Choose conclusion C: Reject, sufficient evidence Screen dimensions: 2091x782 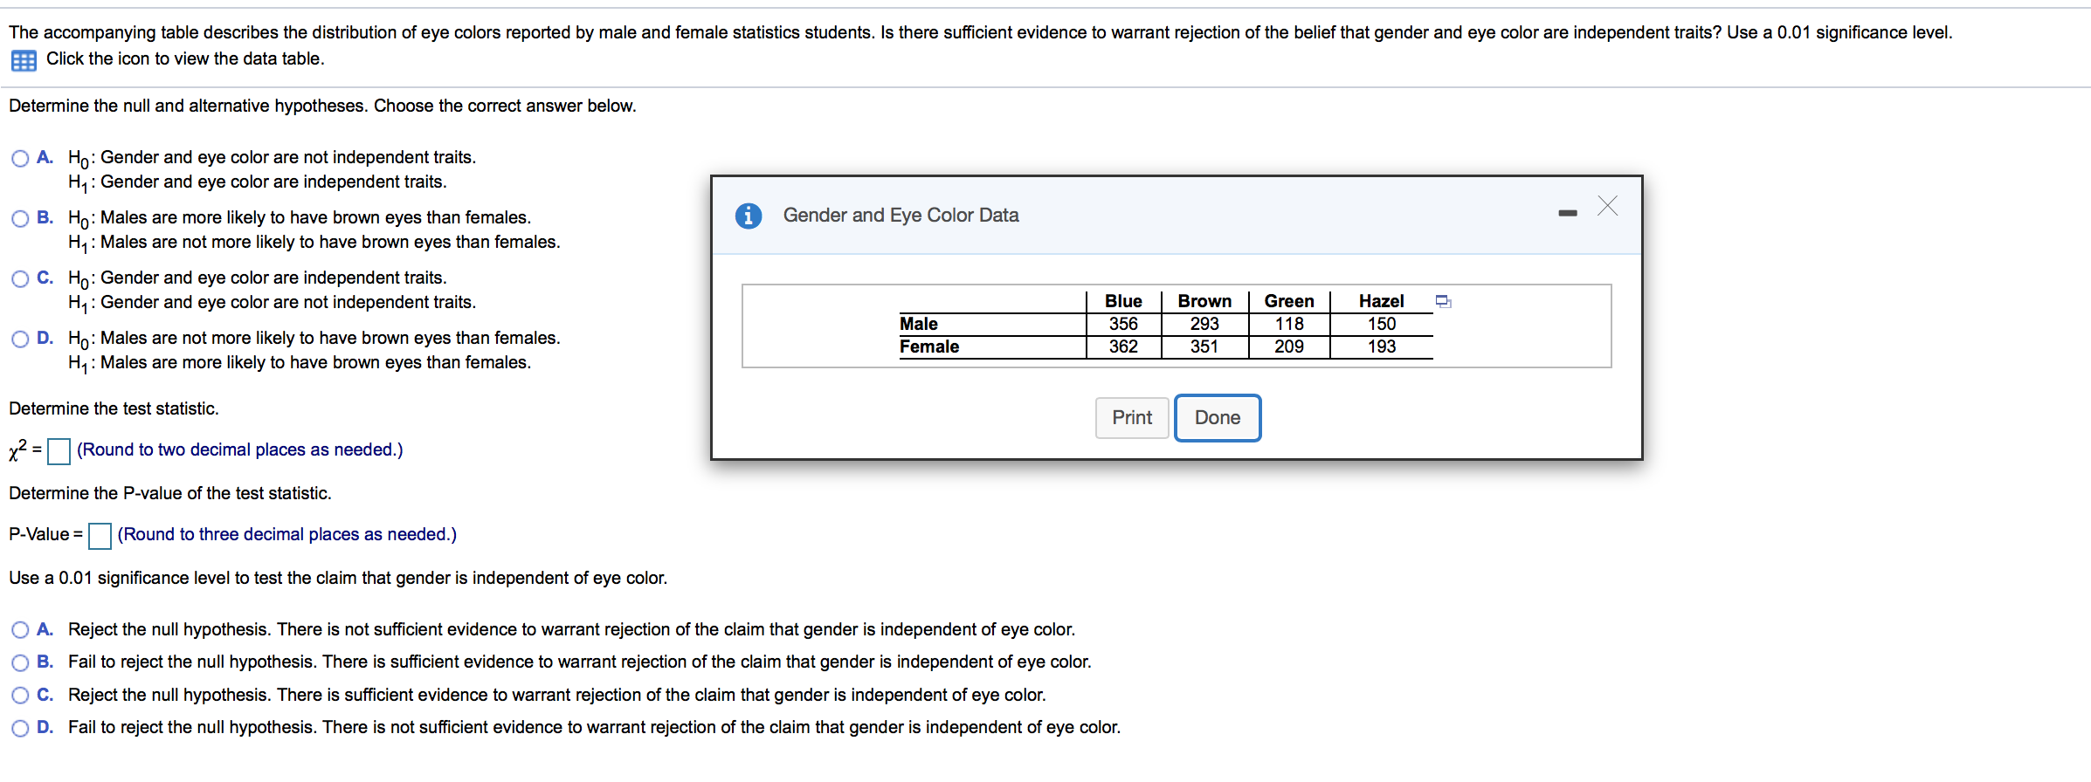tap(20, 696)
